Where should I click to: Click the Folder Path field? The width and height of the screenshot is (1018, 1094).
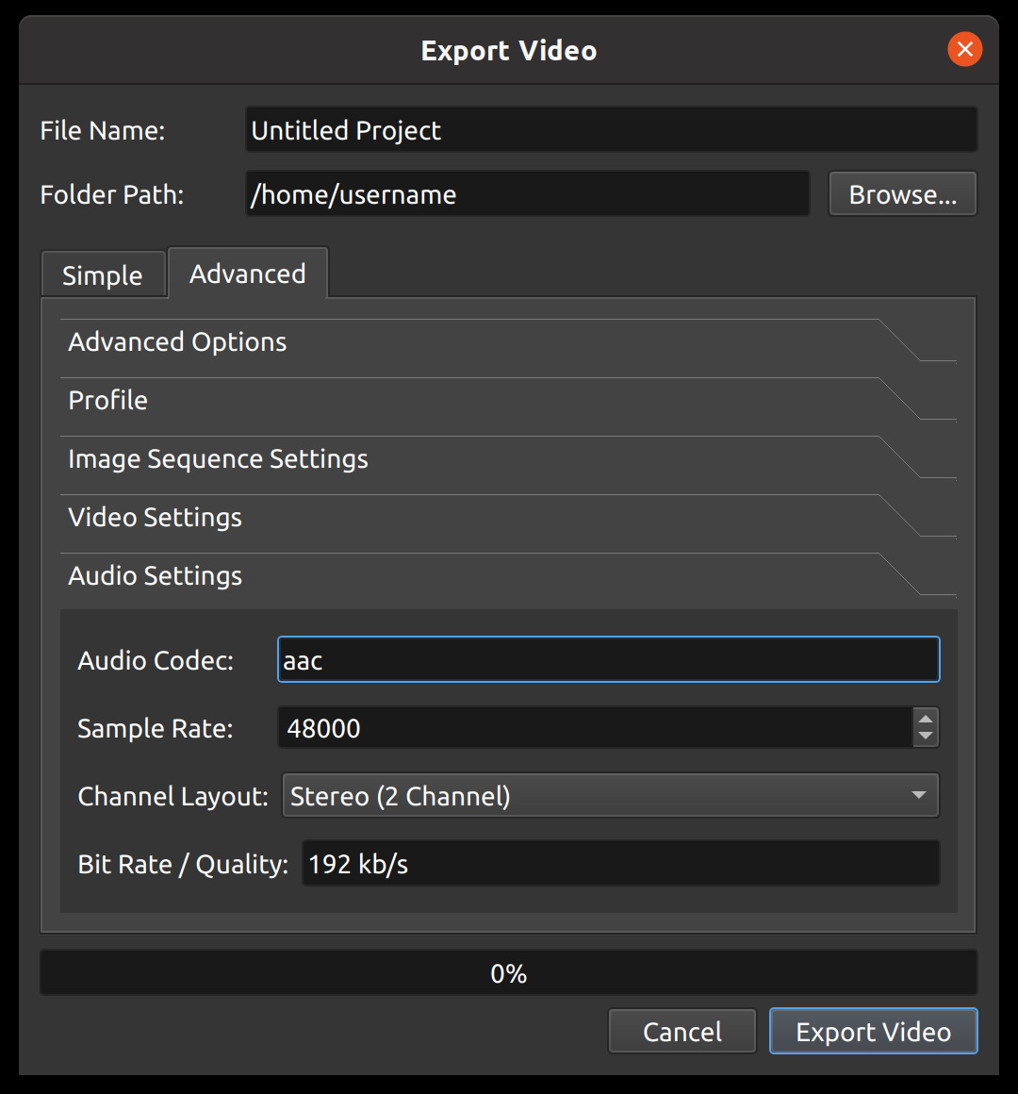tap(527, 193)
